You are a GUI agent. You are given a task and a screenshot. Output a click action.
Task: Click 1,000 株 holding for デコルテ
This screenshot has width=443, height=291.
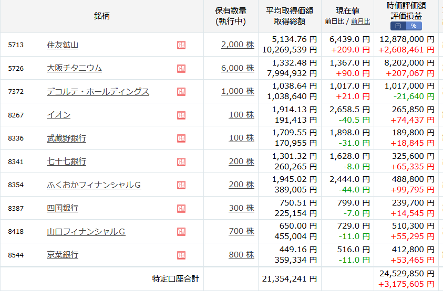pyautogui.click(x=238, y=91)
